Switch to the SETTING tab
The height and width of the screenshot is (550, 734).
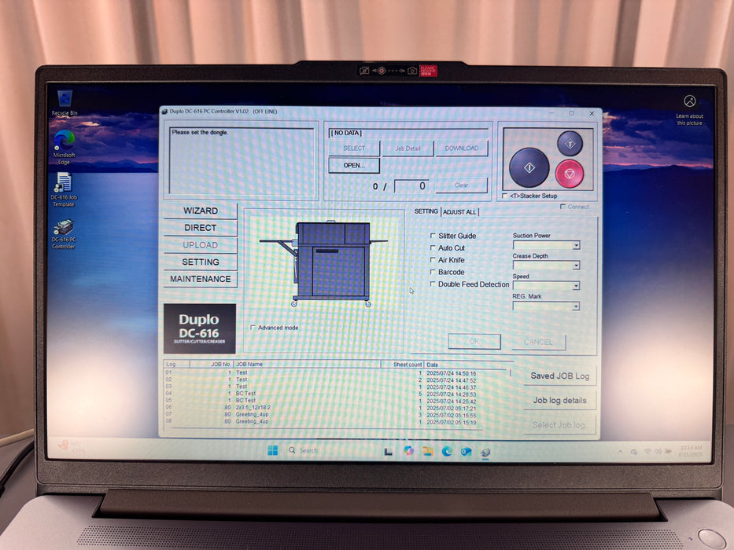click(x=426, y=211)
